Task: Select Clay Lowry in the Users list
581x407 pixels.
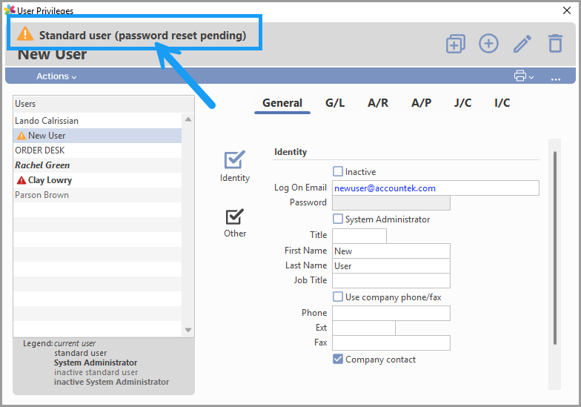Action: pos(98,180)
